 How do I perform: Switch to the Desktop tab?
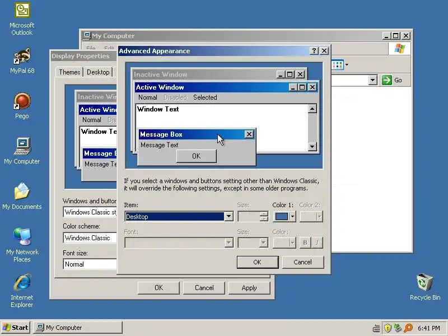coord(98,72)
